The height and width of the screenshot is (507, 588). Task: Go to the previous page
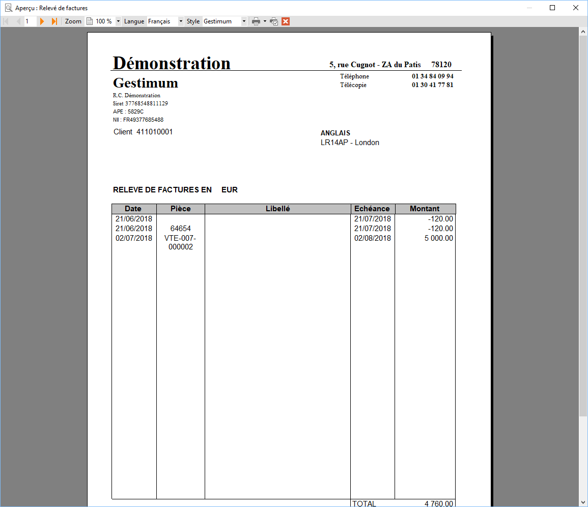18,21
